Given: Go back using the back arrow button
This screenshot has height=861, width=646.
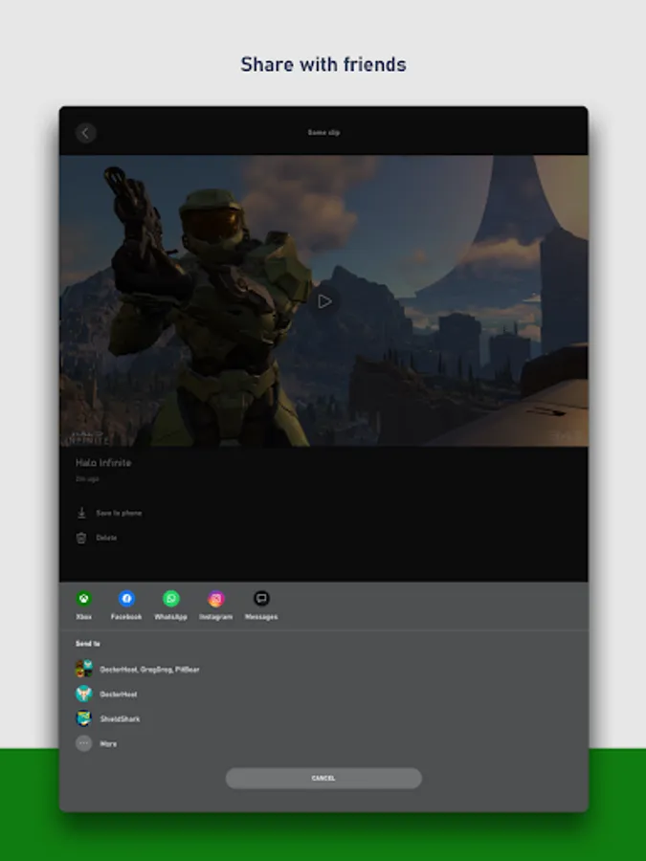Looking at the screenshot, I should click(x=86, y=132).
